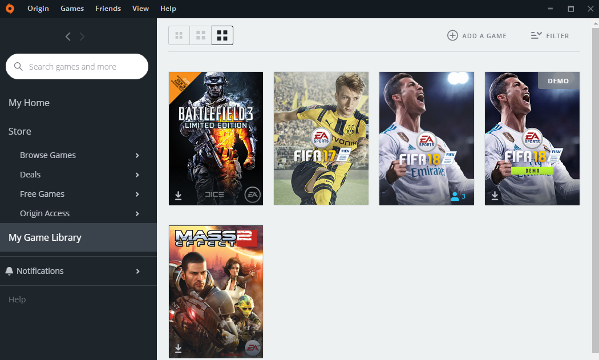
Task: Click the Filter lines icon
Action: pos(536,35)
